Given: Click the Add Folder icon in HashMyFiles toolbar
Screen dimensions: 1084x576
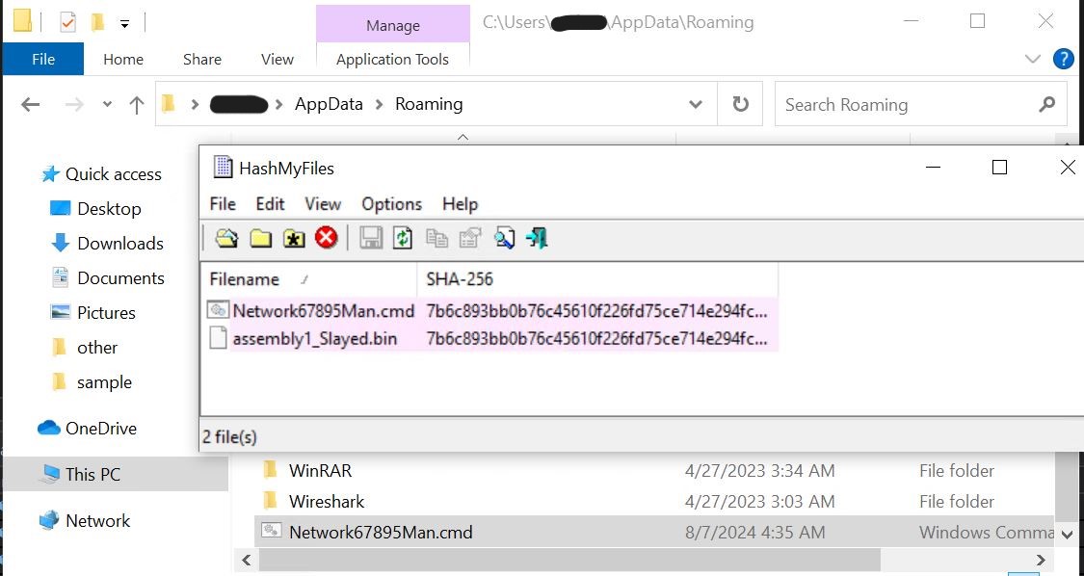Looking at the screenshot, I should click(x=260, y=238).
